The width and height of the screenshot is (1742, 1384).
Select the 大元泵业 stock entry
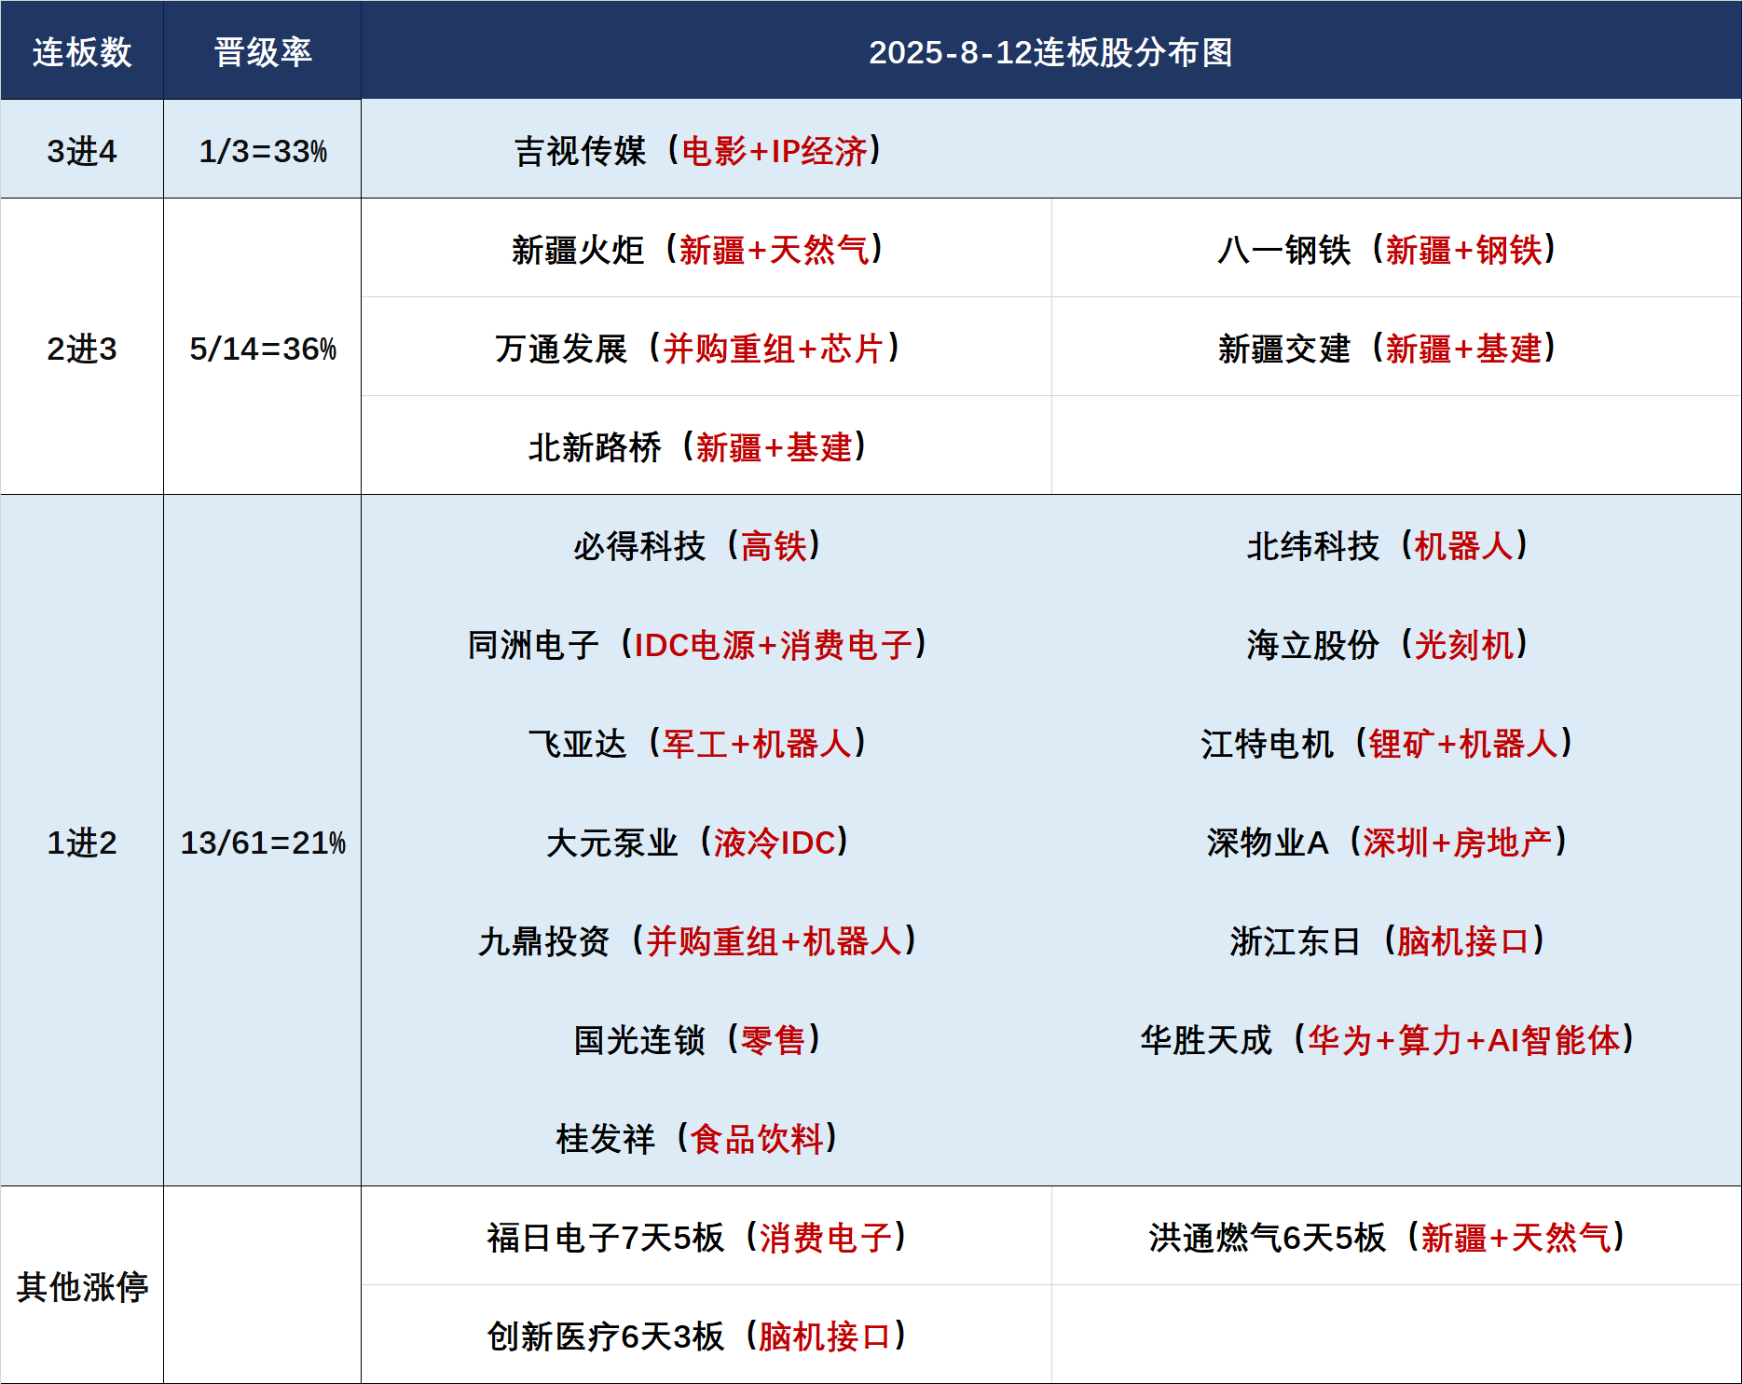click(698, 843)
